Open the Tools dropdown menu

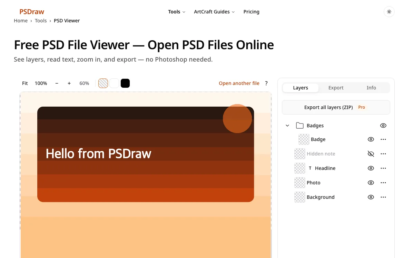pyautogui.click(x=177, y=12)
